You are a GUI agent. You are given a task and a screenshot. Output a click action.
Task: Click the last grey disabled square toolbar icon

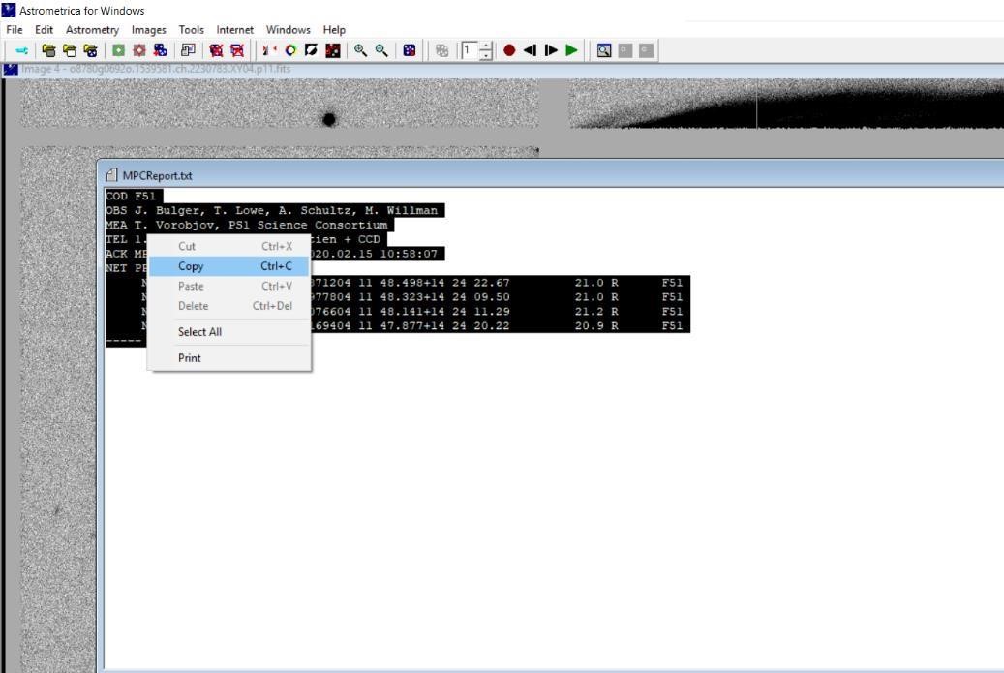(x=646, y=50)
